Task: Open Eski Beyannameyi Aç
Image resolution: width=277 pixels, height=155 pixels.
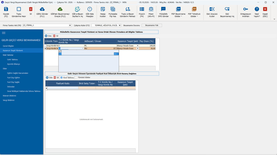Action: pos(227,12)
